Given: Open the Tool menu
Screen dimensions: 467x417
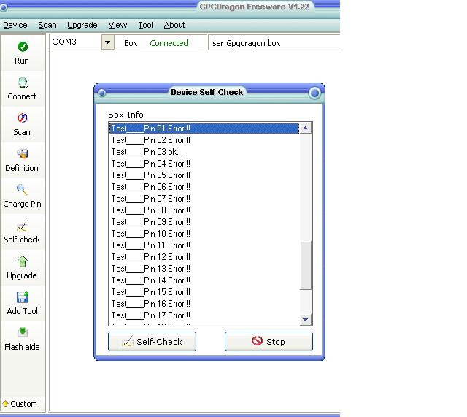Looking at the screenshot, I should (x=146, y=25).
